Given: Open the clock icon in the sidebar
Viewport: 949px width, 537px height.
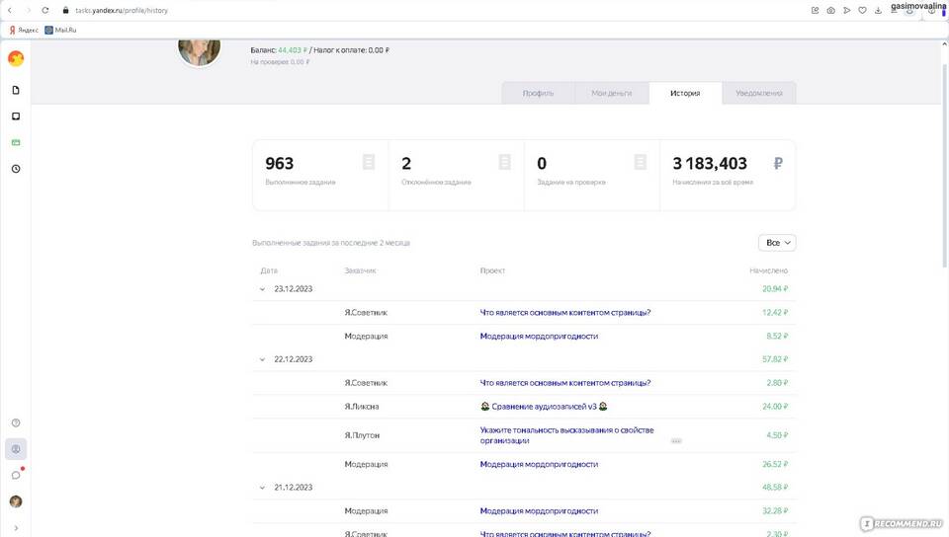Looking at the screenshot, I should point(16,169).
